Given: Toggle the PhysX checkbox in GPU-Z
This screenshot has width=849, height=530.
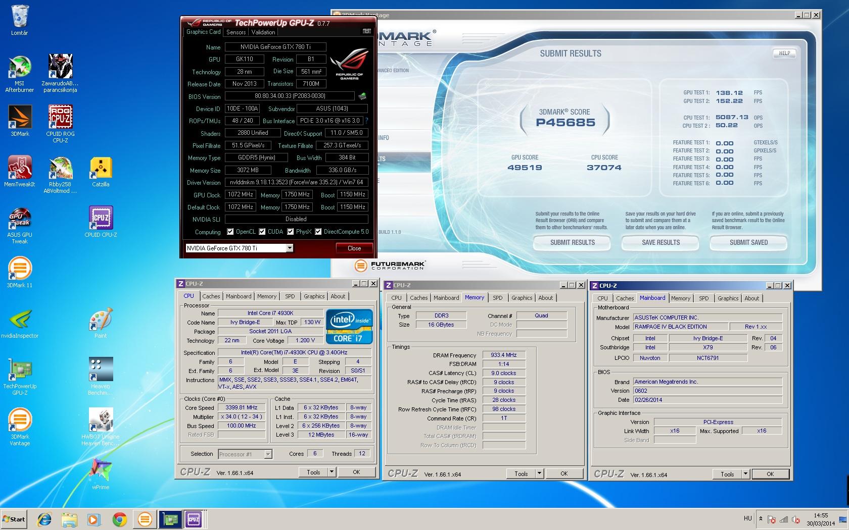Looking at the screenshot, I should click(290, 232).
